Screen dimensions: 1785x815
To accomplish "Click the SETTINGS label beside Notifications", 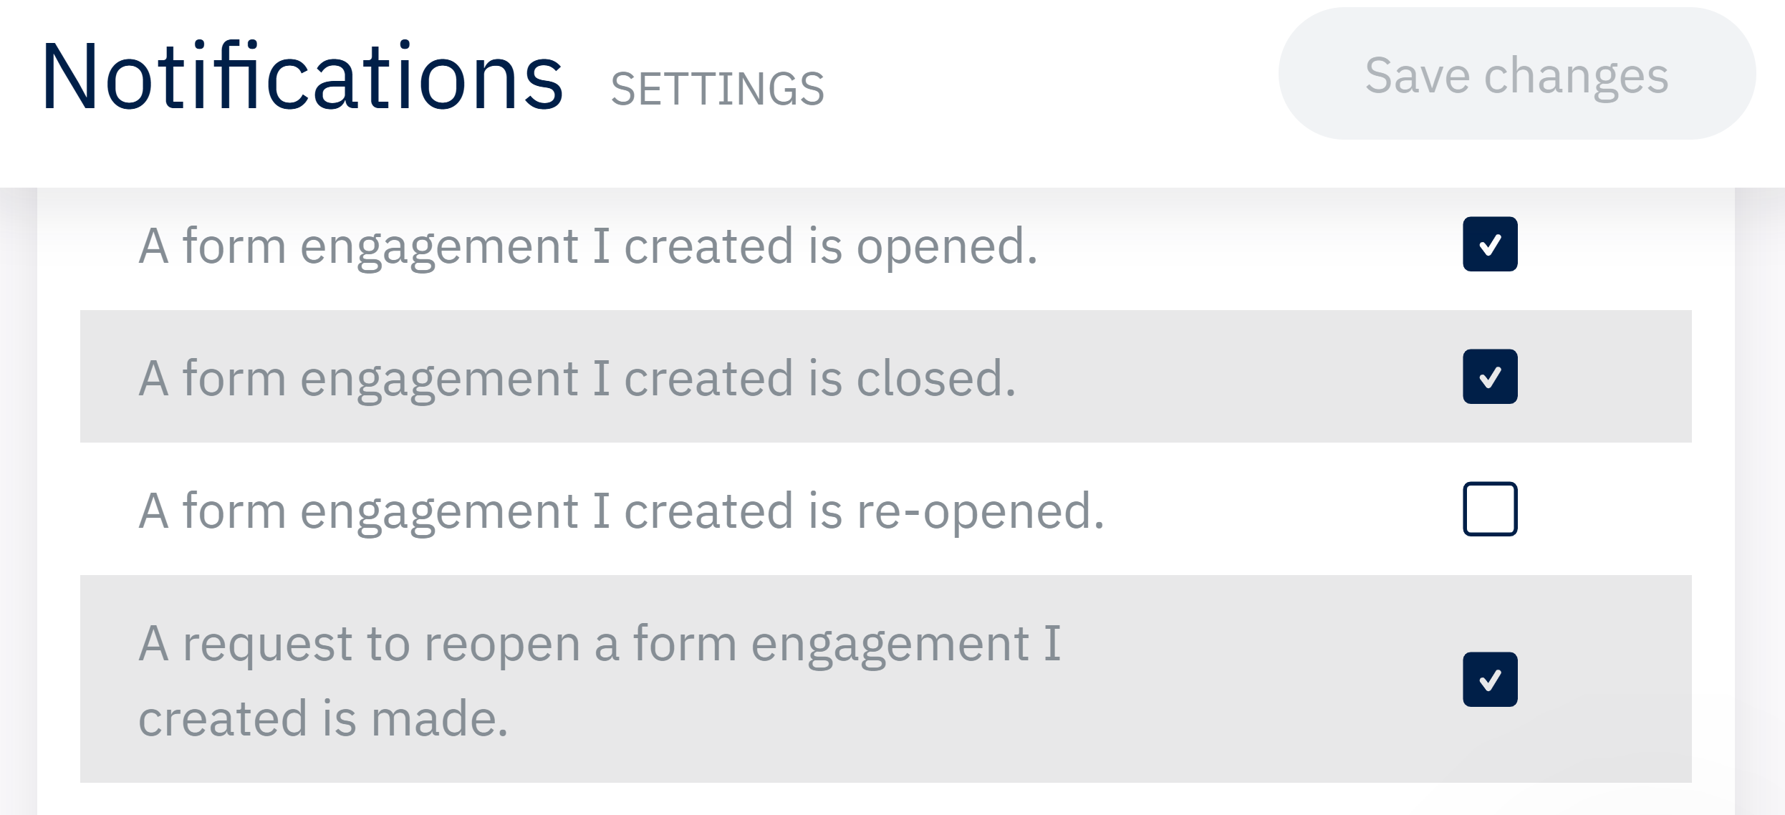I will [x=717, y=89].
